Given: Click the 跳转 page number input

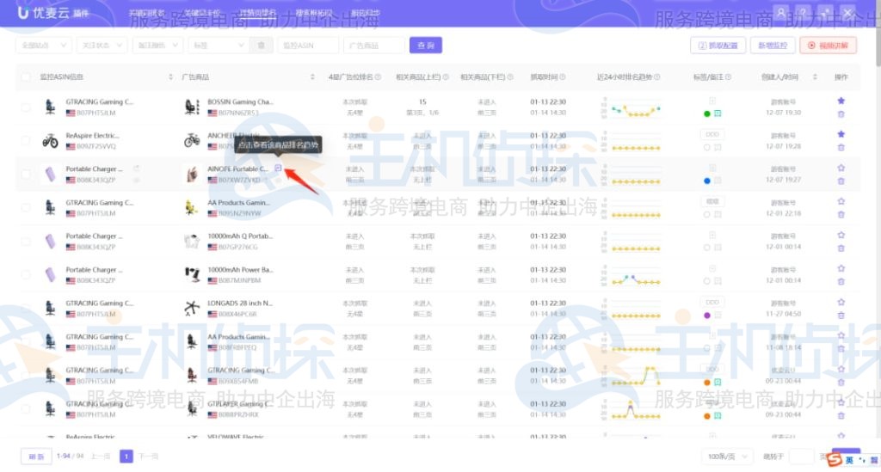Looking at the screenshot, I should click(x=801, y=457).
